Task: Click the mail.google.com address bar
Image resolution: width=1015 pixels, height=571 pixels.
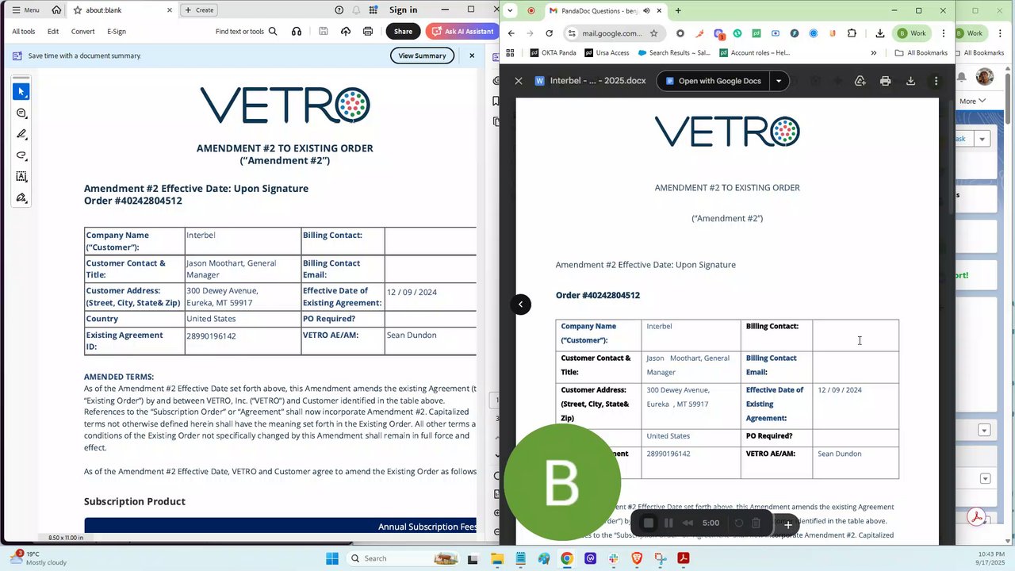Action: pos(611,33)
